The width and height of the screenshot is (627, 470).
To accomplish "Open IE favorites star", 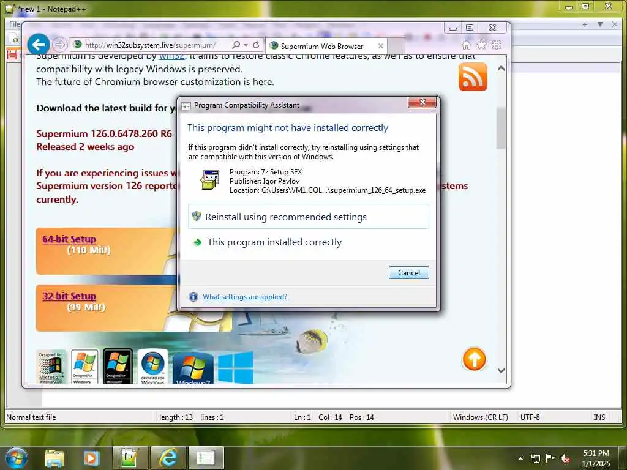I will coord(481,45).
